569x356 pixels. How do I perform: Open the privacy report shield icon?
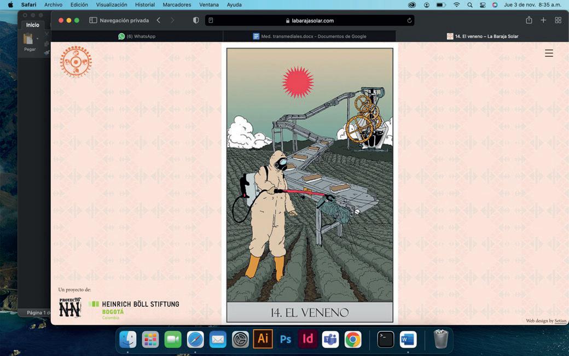click(196, 20)
